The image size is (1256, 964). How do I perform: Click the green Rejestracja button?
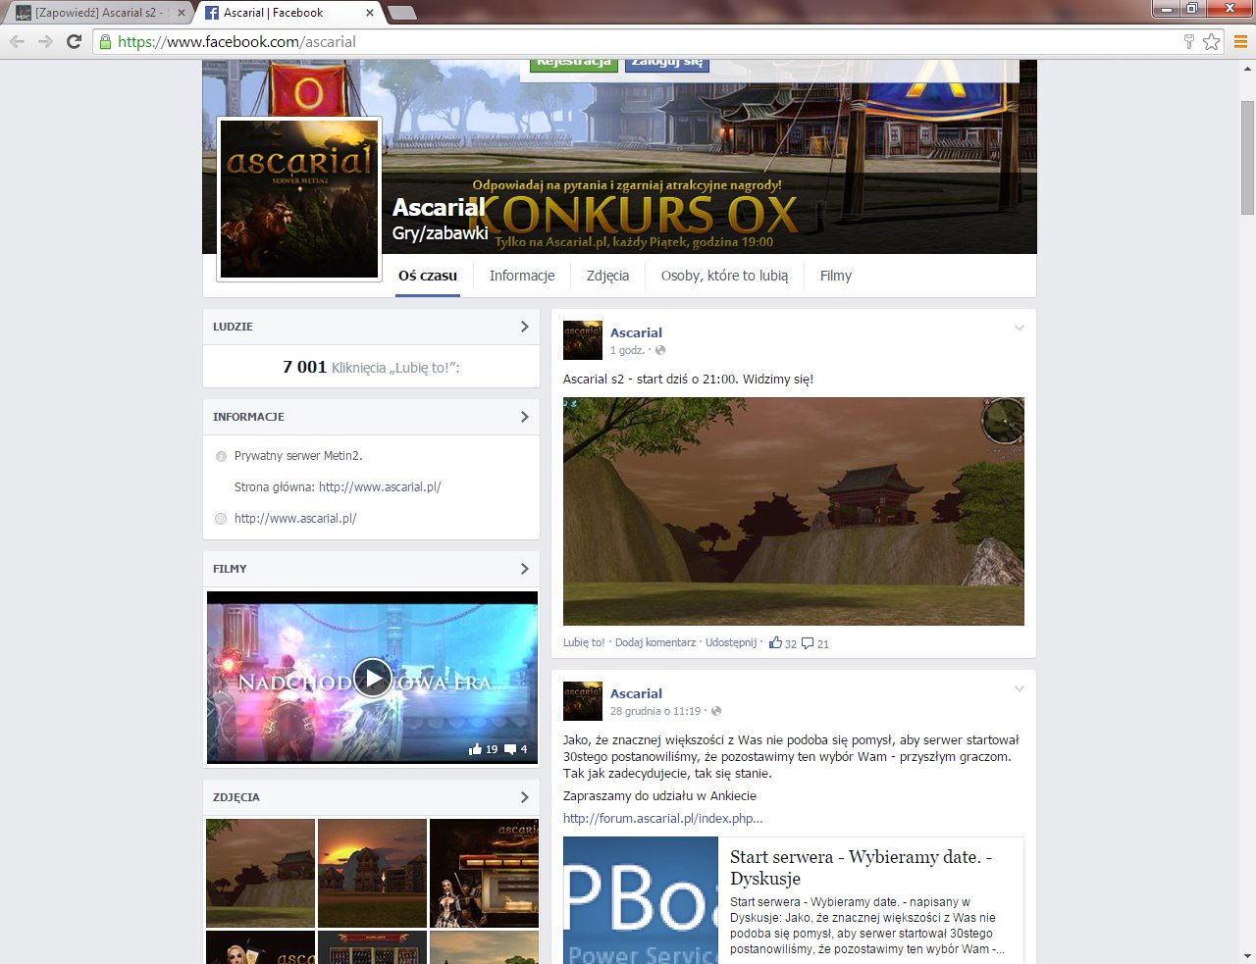(574, 64)
